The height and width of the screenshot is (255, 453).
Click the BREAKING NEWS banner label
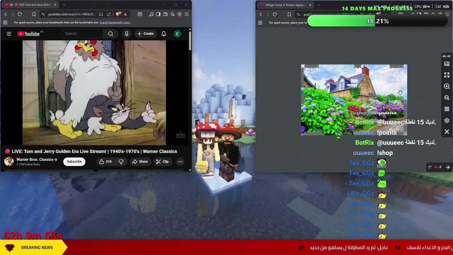point(37,248)
